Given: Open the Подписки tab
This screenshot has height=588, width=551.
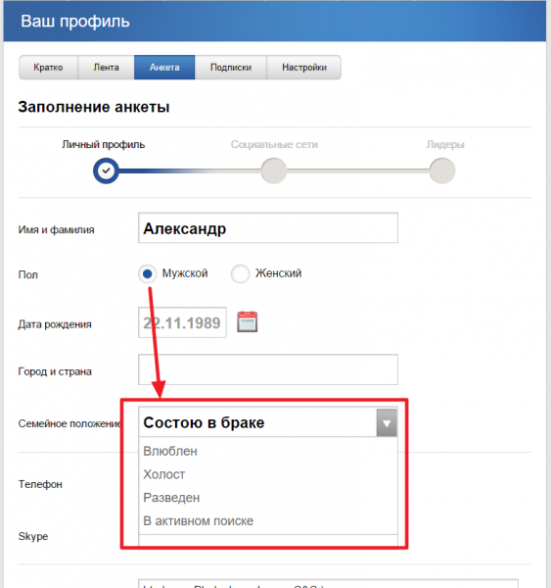Looking at the screenshot, I should click(231, 68).
